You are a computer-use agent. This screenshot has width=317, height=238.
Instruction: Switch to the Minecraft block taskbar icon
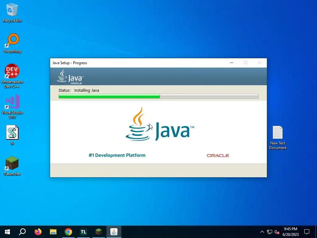tap(99, 232)
